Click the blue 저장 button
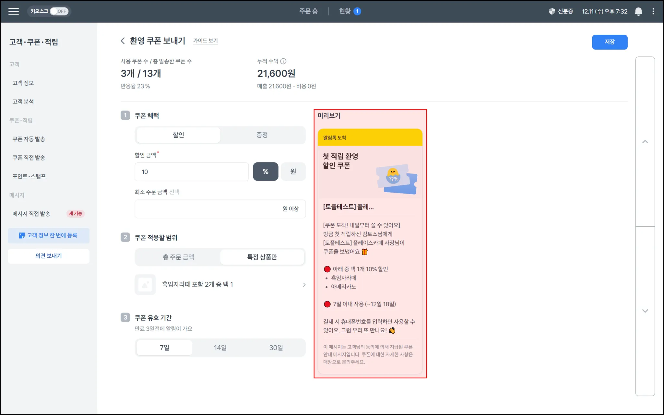 click(609, 42)
